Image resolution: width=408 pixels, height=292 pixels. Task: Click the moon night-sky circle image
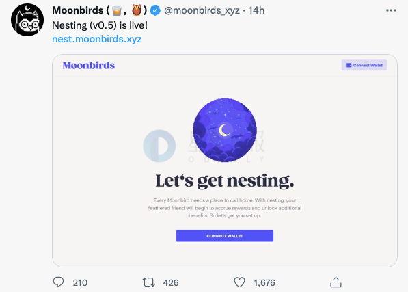(x=225, y=130)
